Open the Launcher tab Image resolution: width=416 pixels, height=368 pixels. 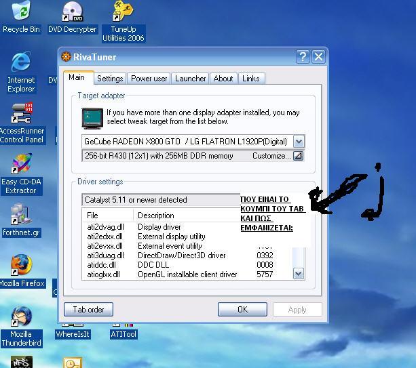click(190, 79)
